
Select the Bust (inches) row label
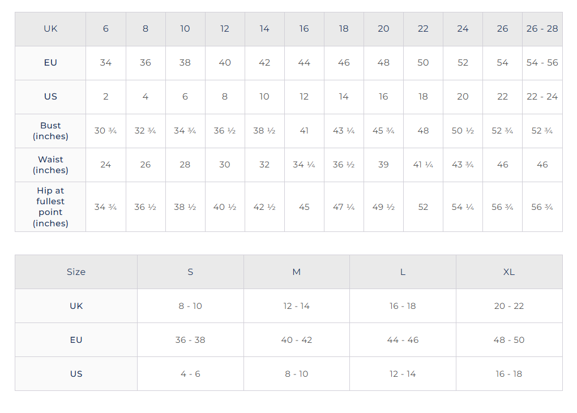coord(50,131)
